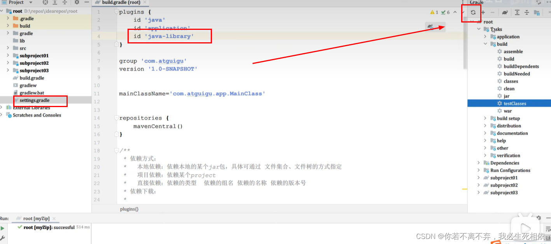Execute Gradle task elephant toolbar icon
Screen dimensions: 551x244
pos(505,12)
